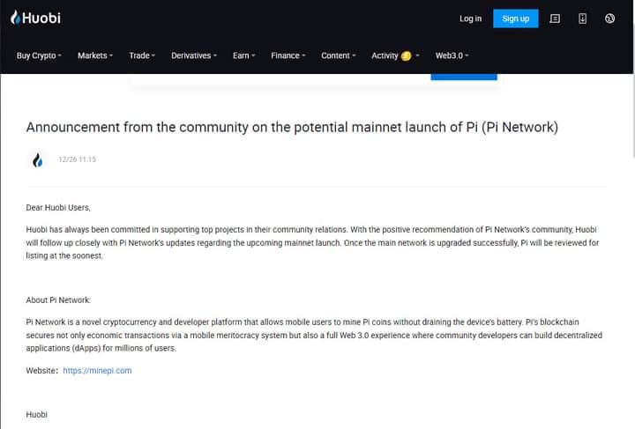This screenshot has height=429, width=635.
Task: Visit the minepi.com website link
Action: (97, 371)
